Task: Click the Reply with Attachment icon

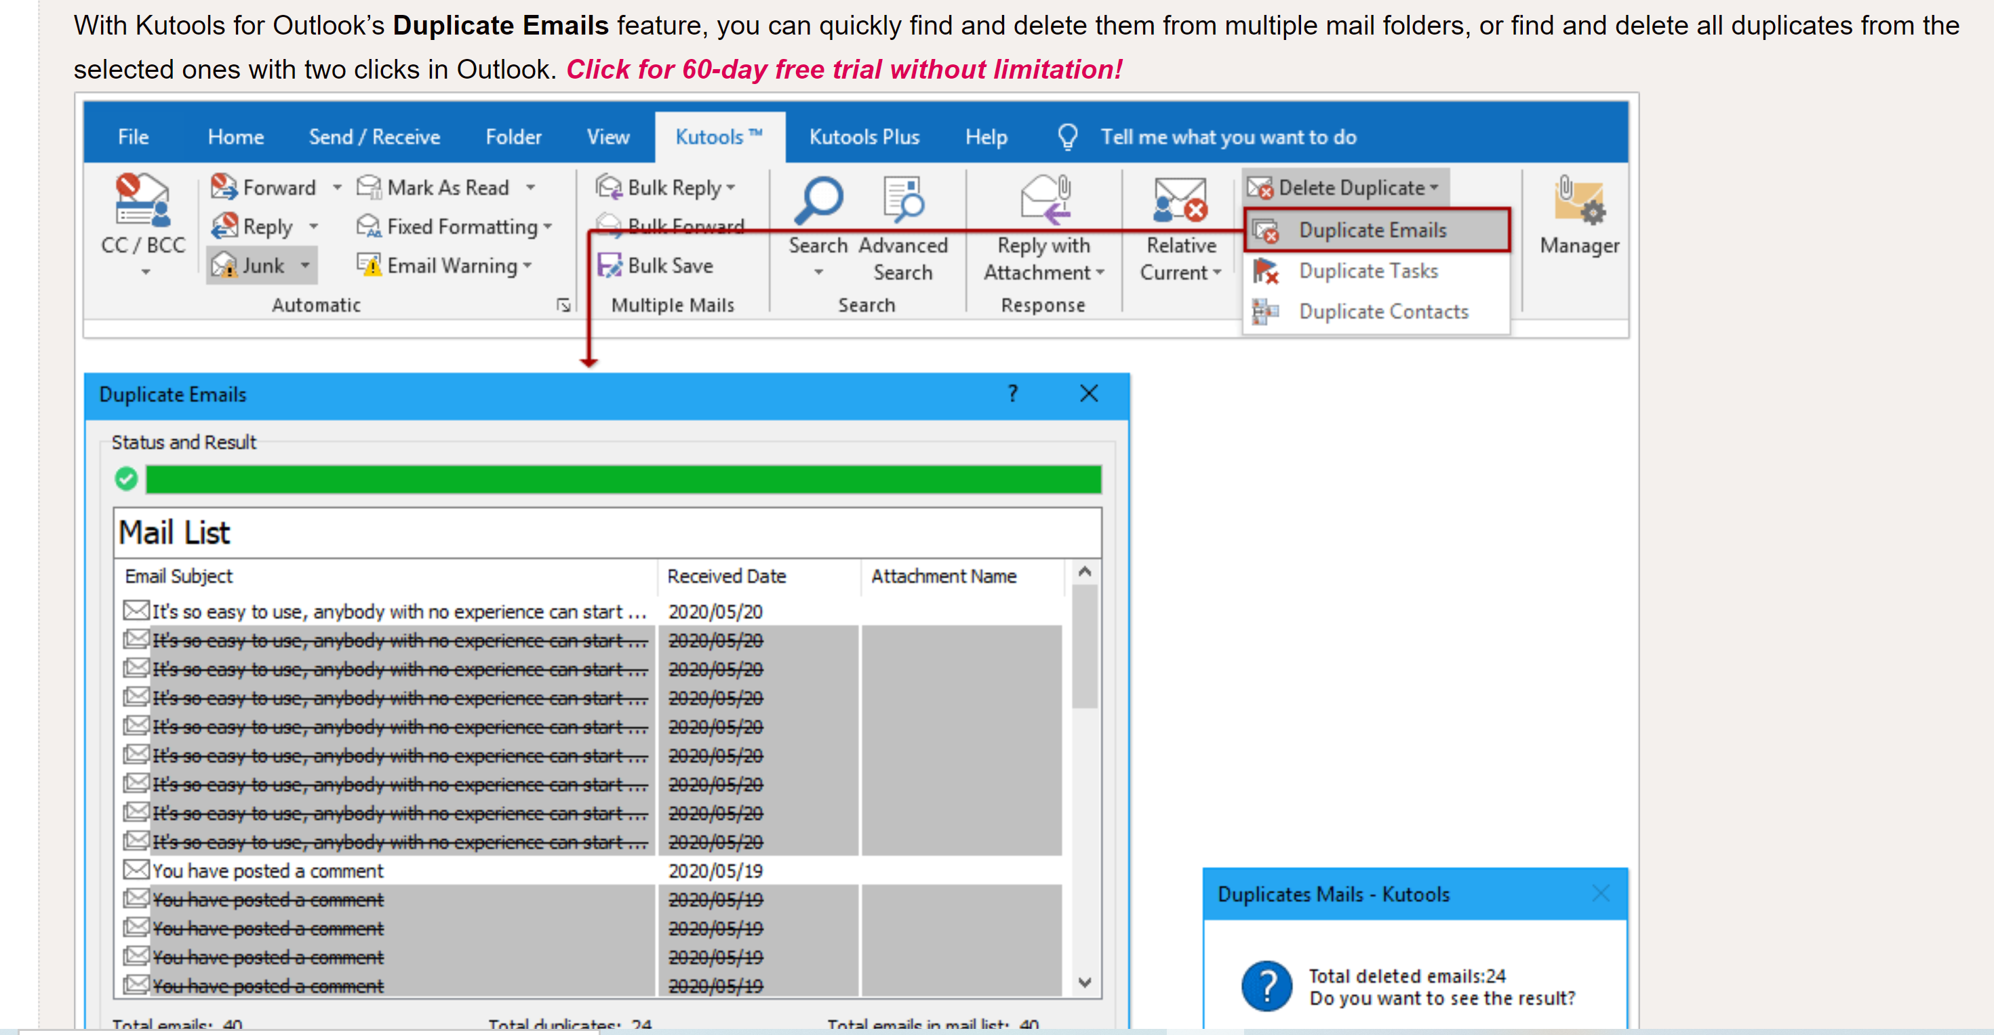Action: 1045,200
